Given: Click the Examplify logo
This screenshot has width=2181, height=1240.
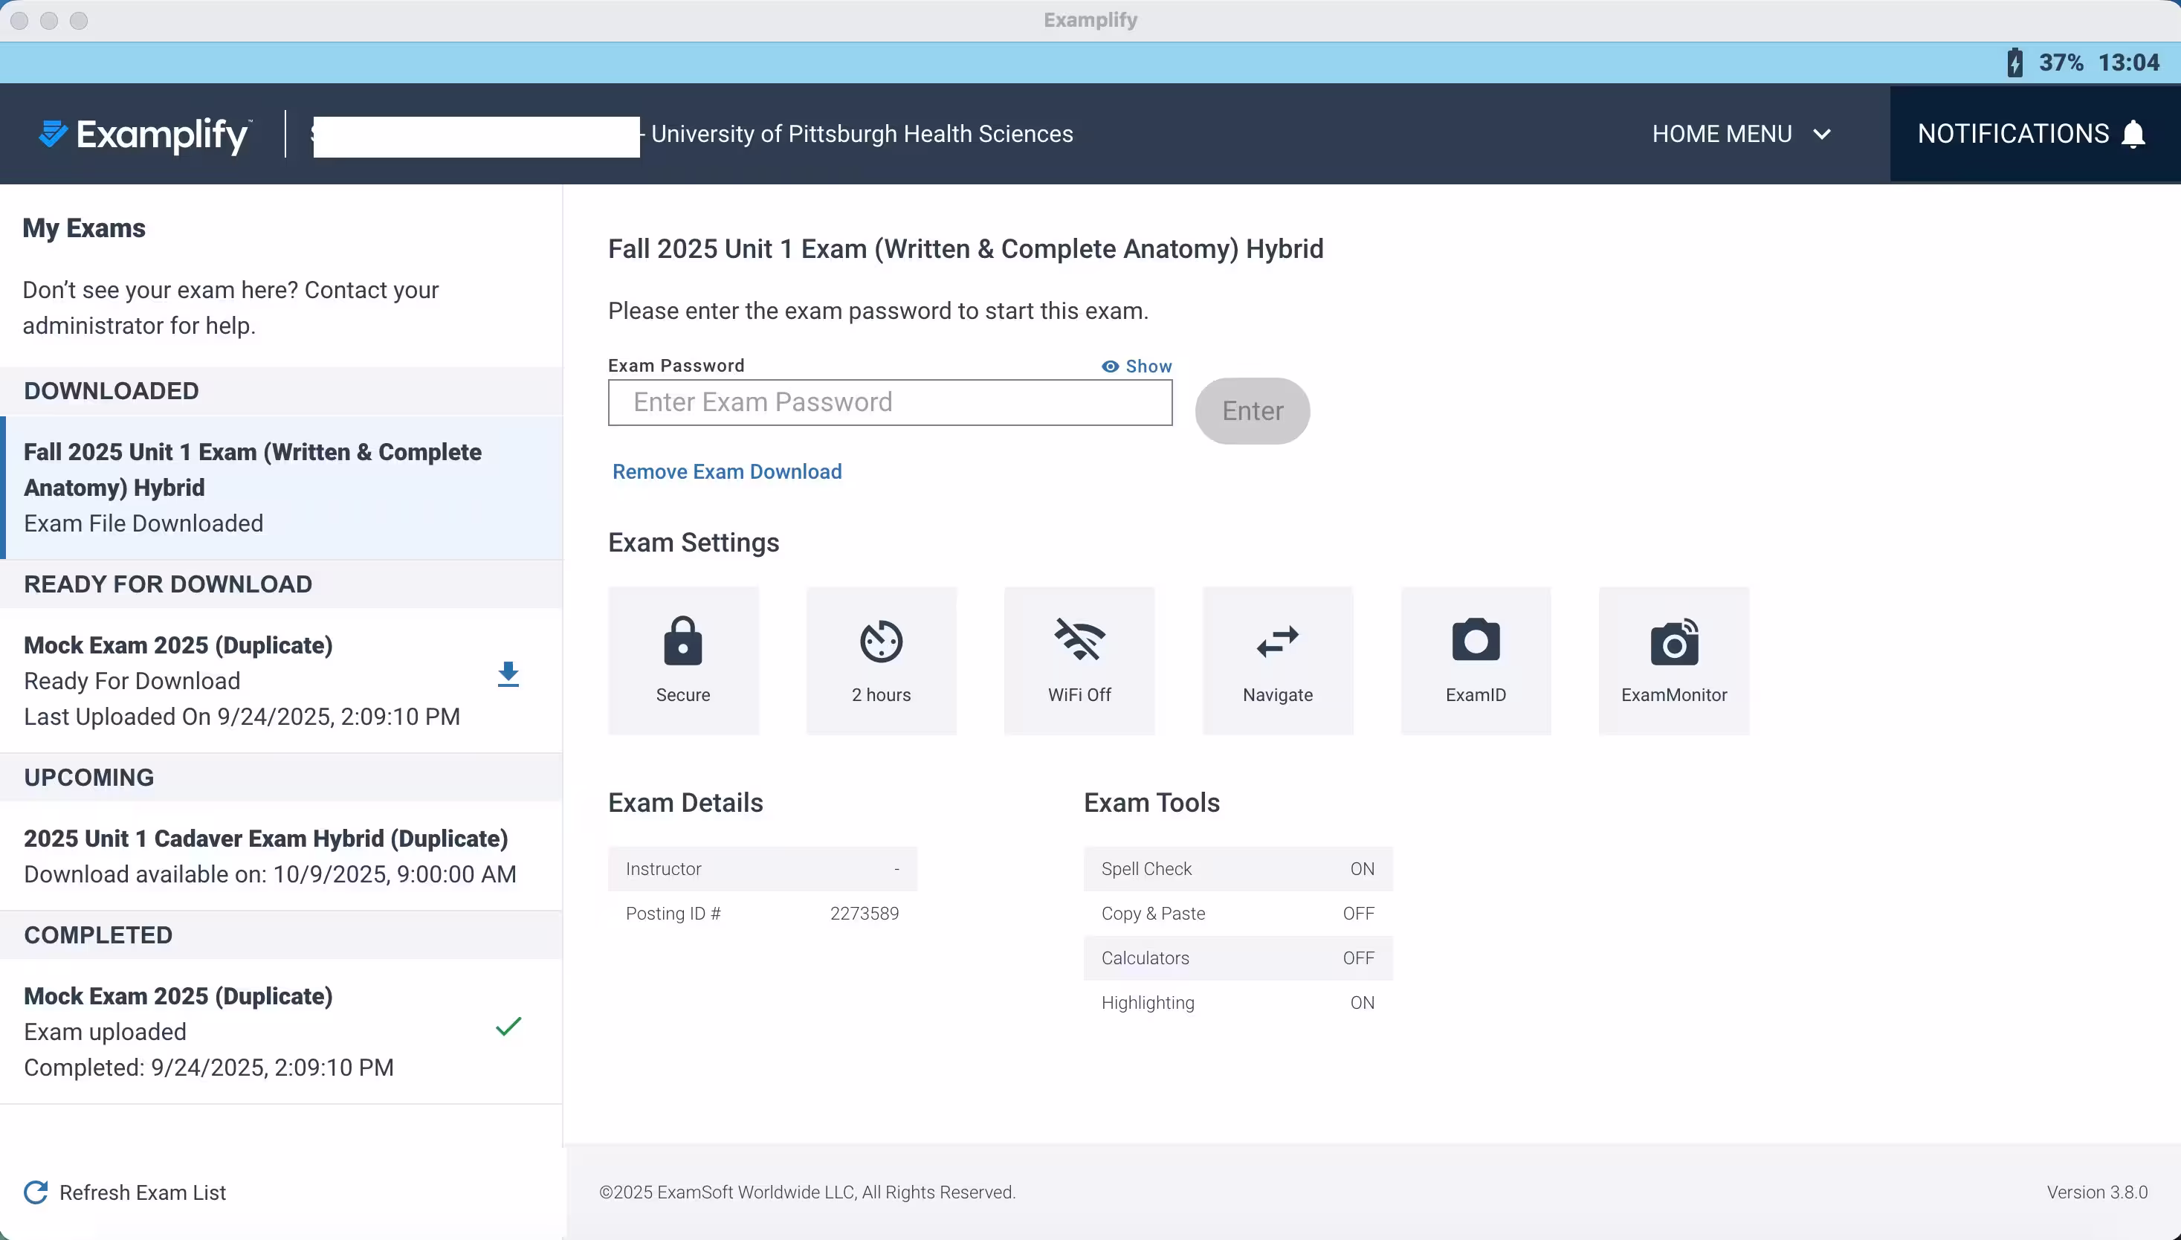Looking at the screenshot, I should coord(146,135).
